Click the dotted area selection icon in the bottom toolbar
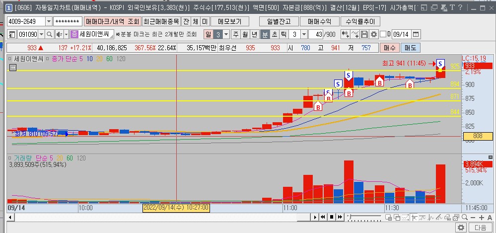The width and height of the screenshot is (496, 233). 405,217
